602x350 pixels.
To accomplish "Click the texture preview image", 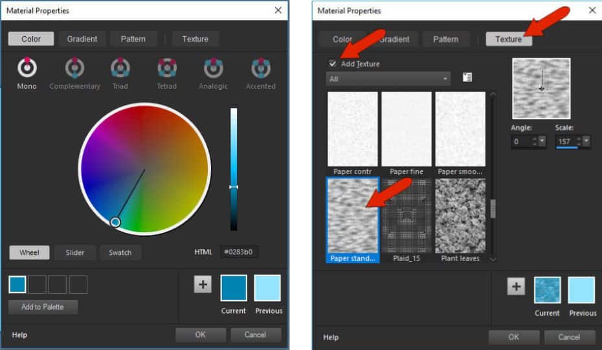I will pyautogui.click(x=541, y=88).
